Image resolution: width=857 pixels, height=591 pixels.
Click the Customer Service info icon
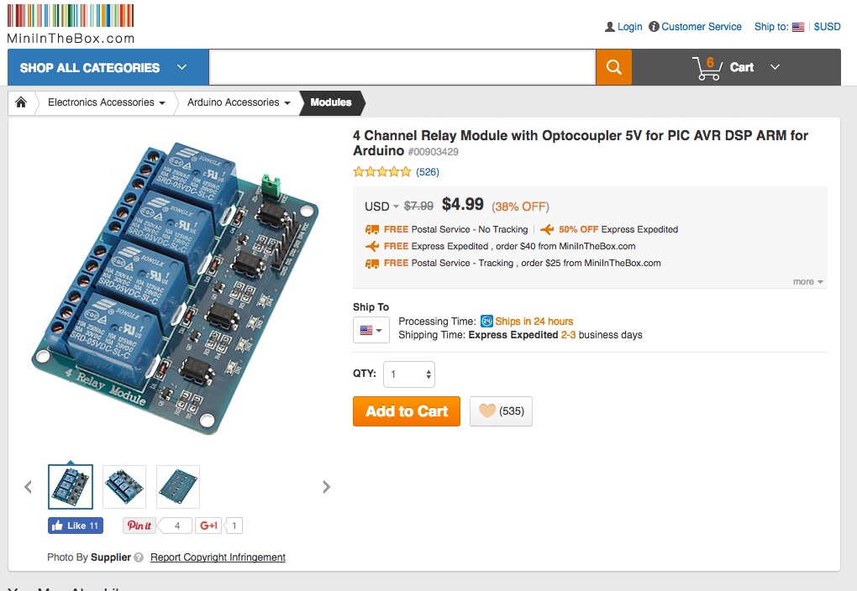[x=655, y=27]
